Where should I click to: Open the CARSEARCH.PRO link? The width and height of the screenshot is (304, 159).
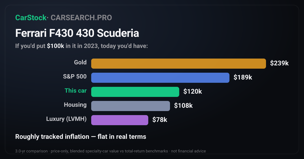tap(81, 18)
